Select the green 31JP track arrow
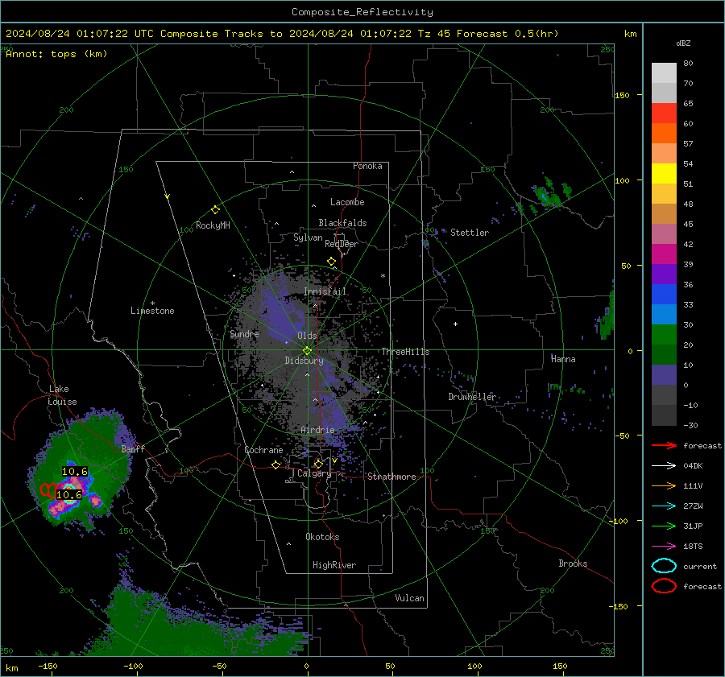 (664, 526)
